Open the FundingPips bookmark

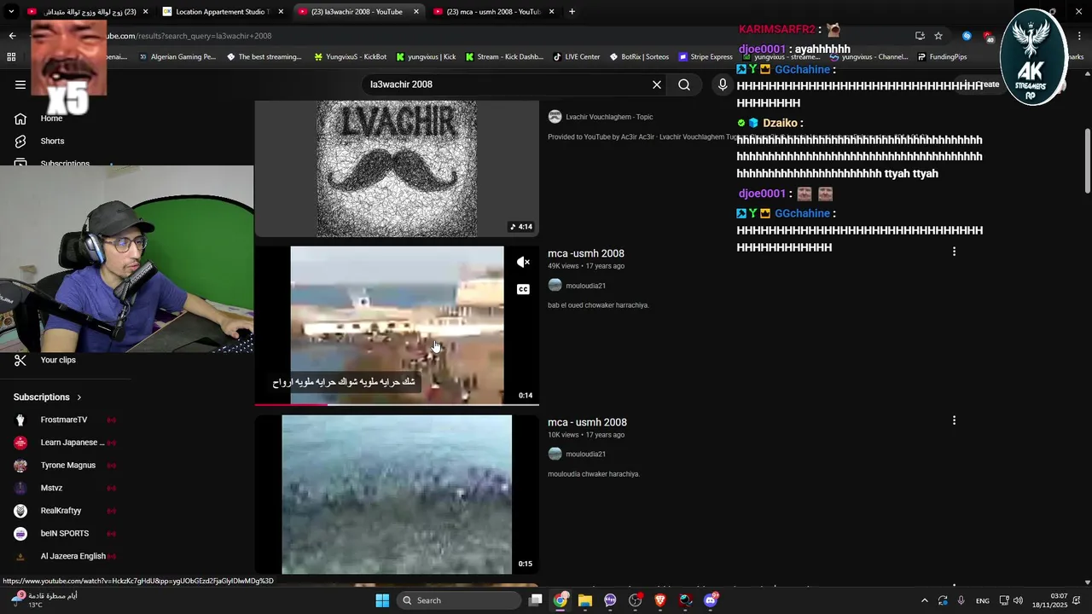(x=942, y=57)
